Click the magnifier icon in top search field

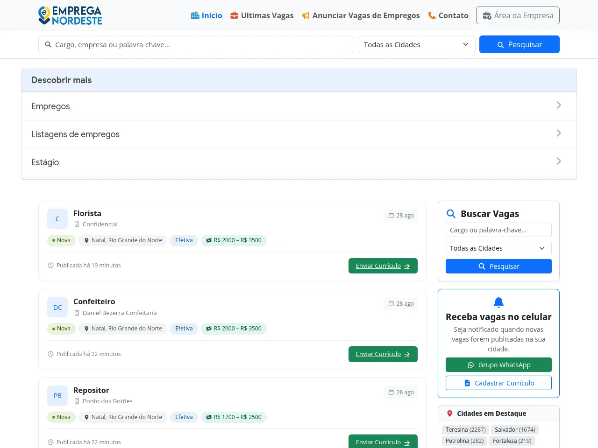48,44
